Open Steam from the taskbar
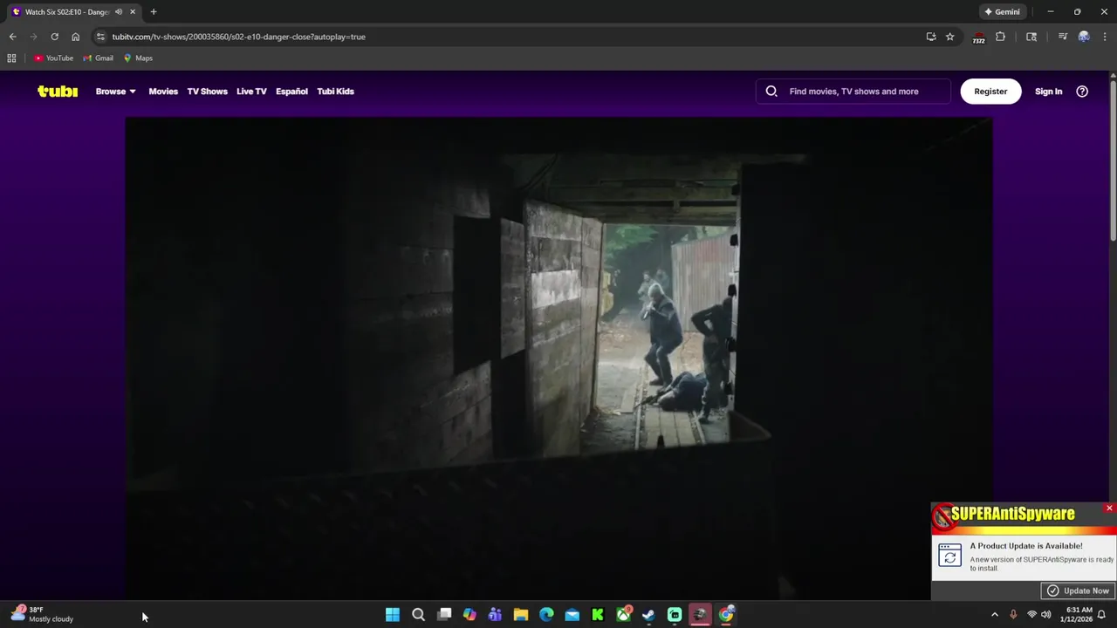The width and height of the screenshot is (1117, 628). 648,615
